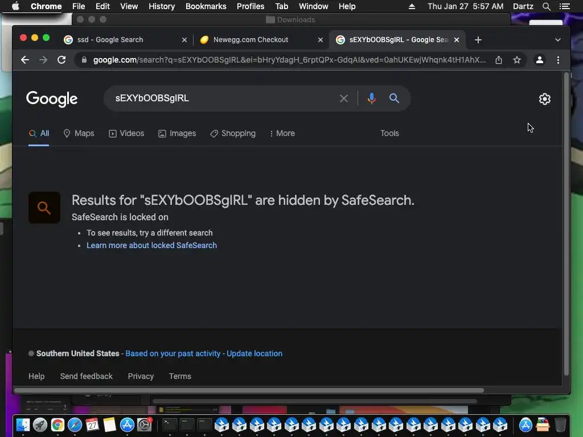The height and width of the screenshot is (437, 583).
Task: Open the History menu
Action: (162, 6)
